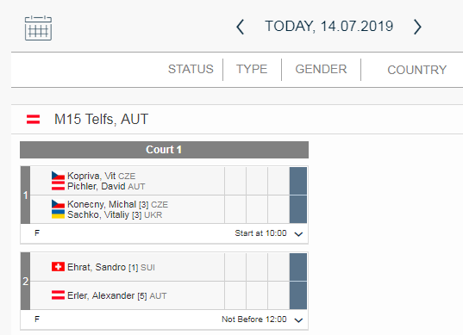Click the Austrian flag beside M15 Telfs
The width and height of the screenshot is (463, 335).
pos(33,119)
